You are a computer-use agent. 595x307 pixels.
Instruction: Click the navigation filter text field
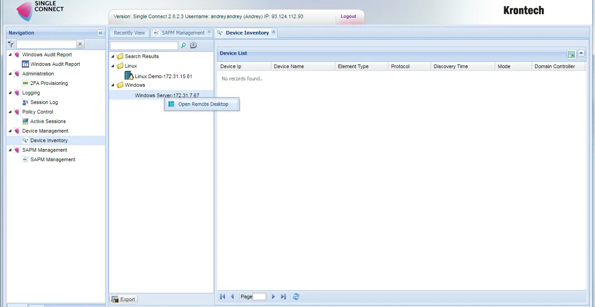(x=46, y=44)
